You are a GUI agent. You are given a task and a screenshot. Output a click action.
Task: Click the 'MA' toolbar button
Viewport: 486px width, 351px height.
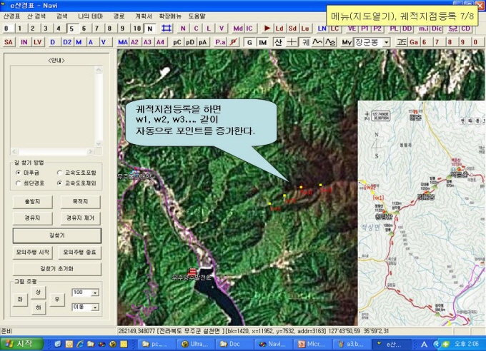coord(123,42)
